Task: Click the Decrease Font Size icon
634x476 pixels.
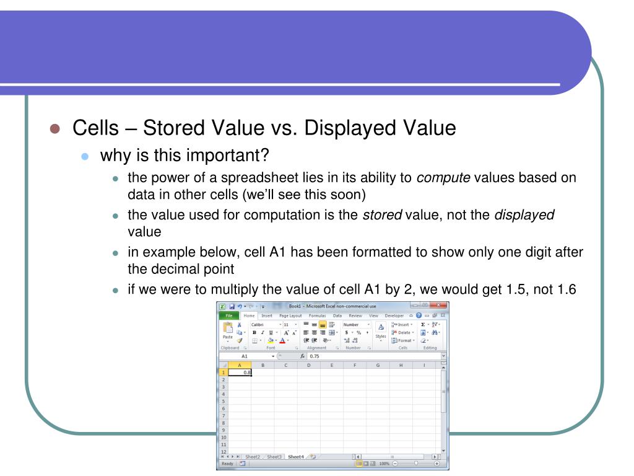Action: coord(294,333)
